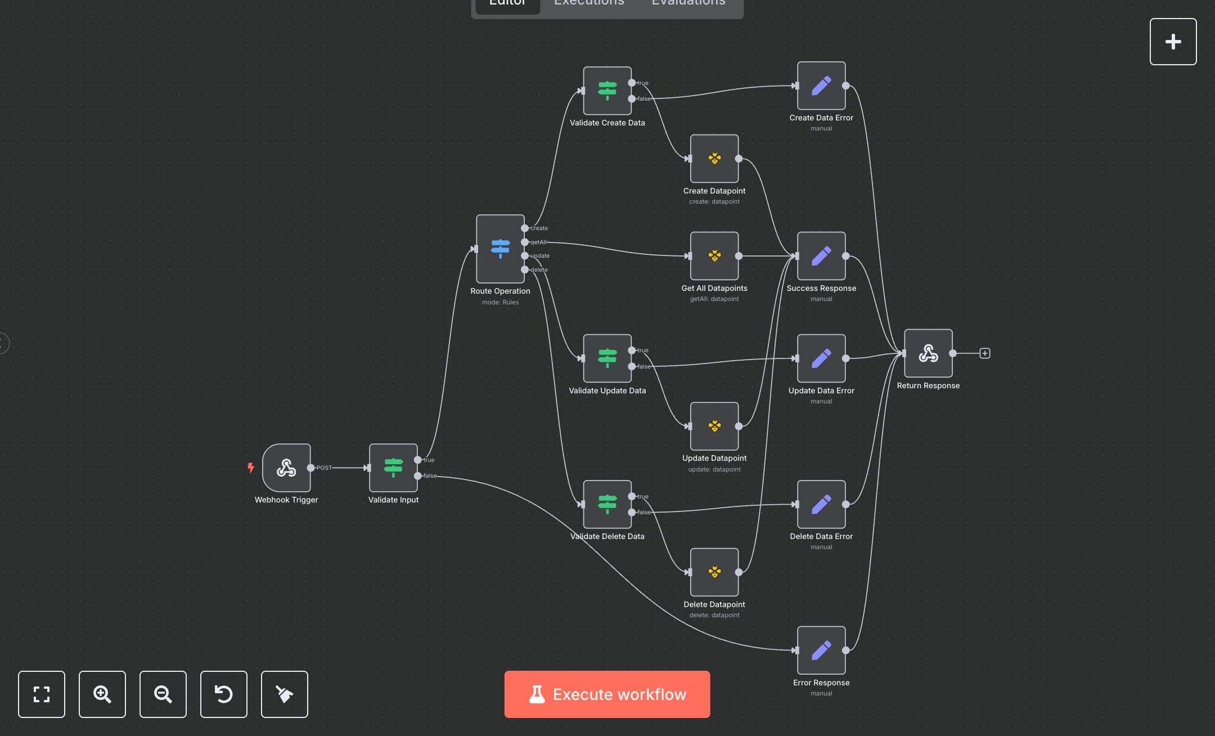
Task: Zoom out using the magnifier tool
Action: [x=163, y=694]
